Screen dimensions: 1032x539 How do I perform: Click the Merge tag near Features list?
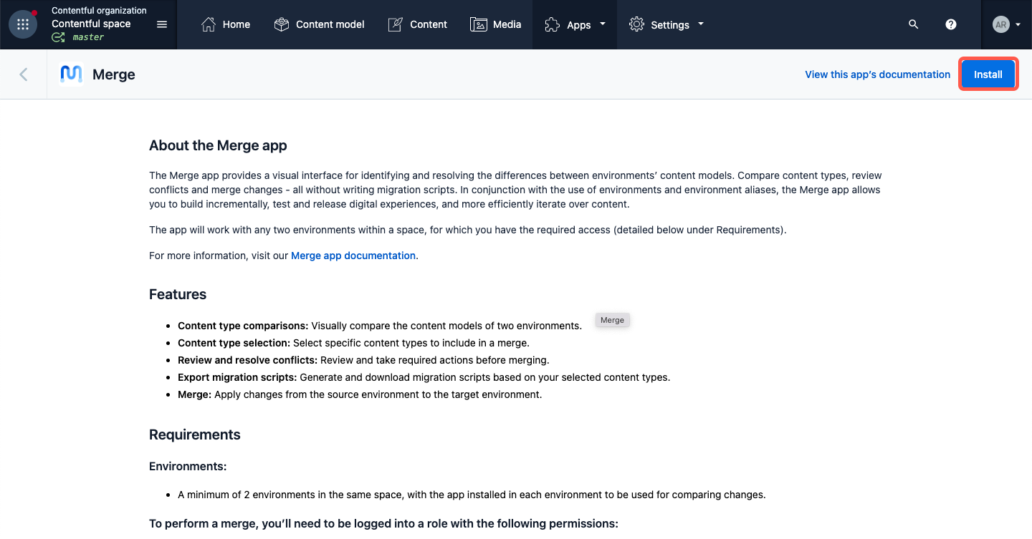tap(612, 320)
